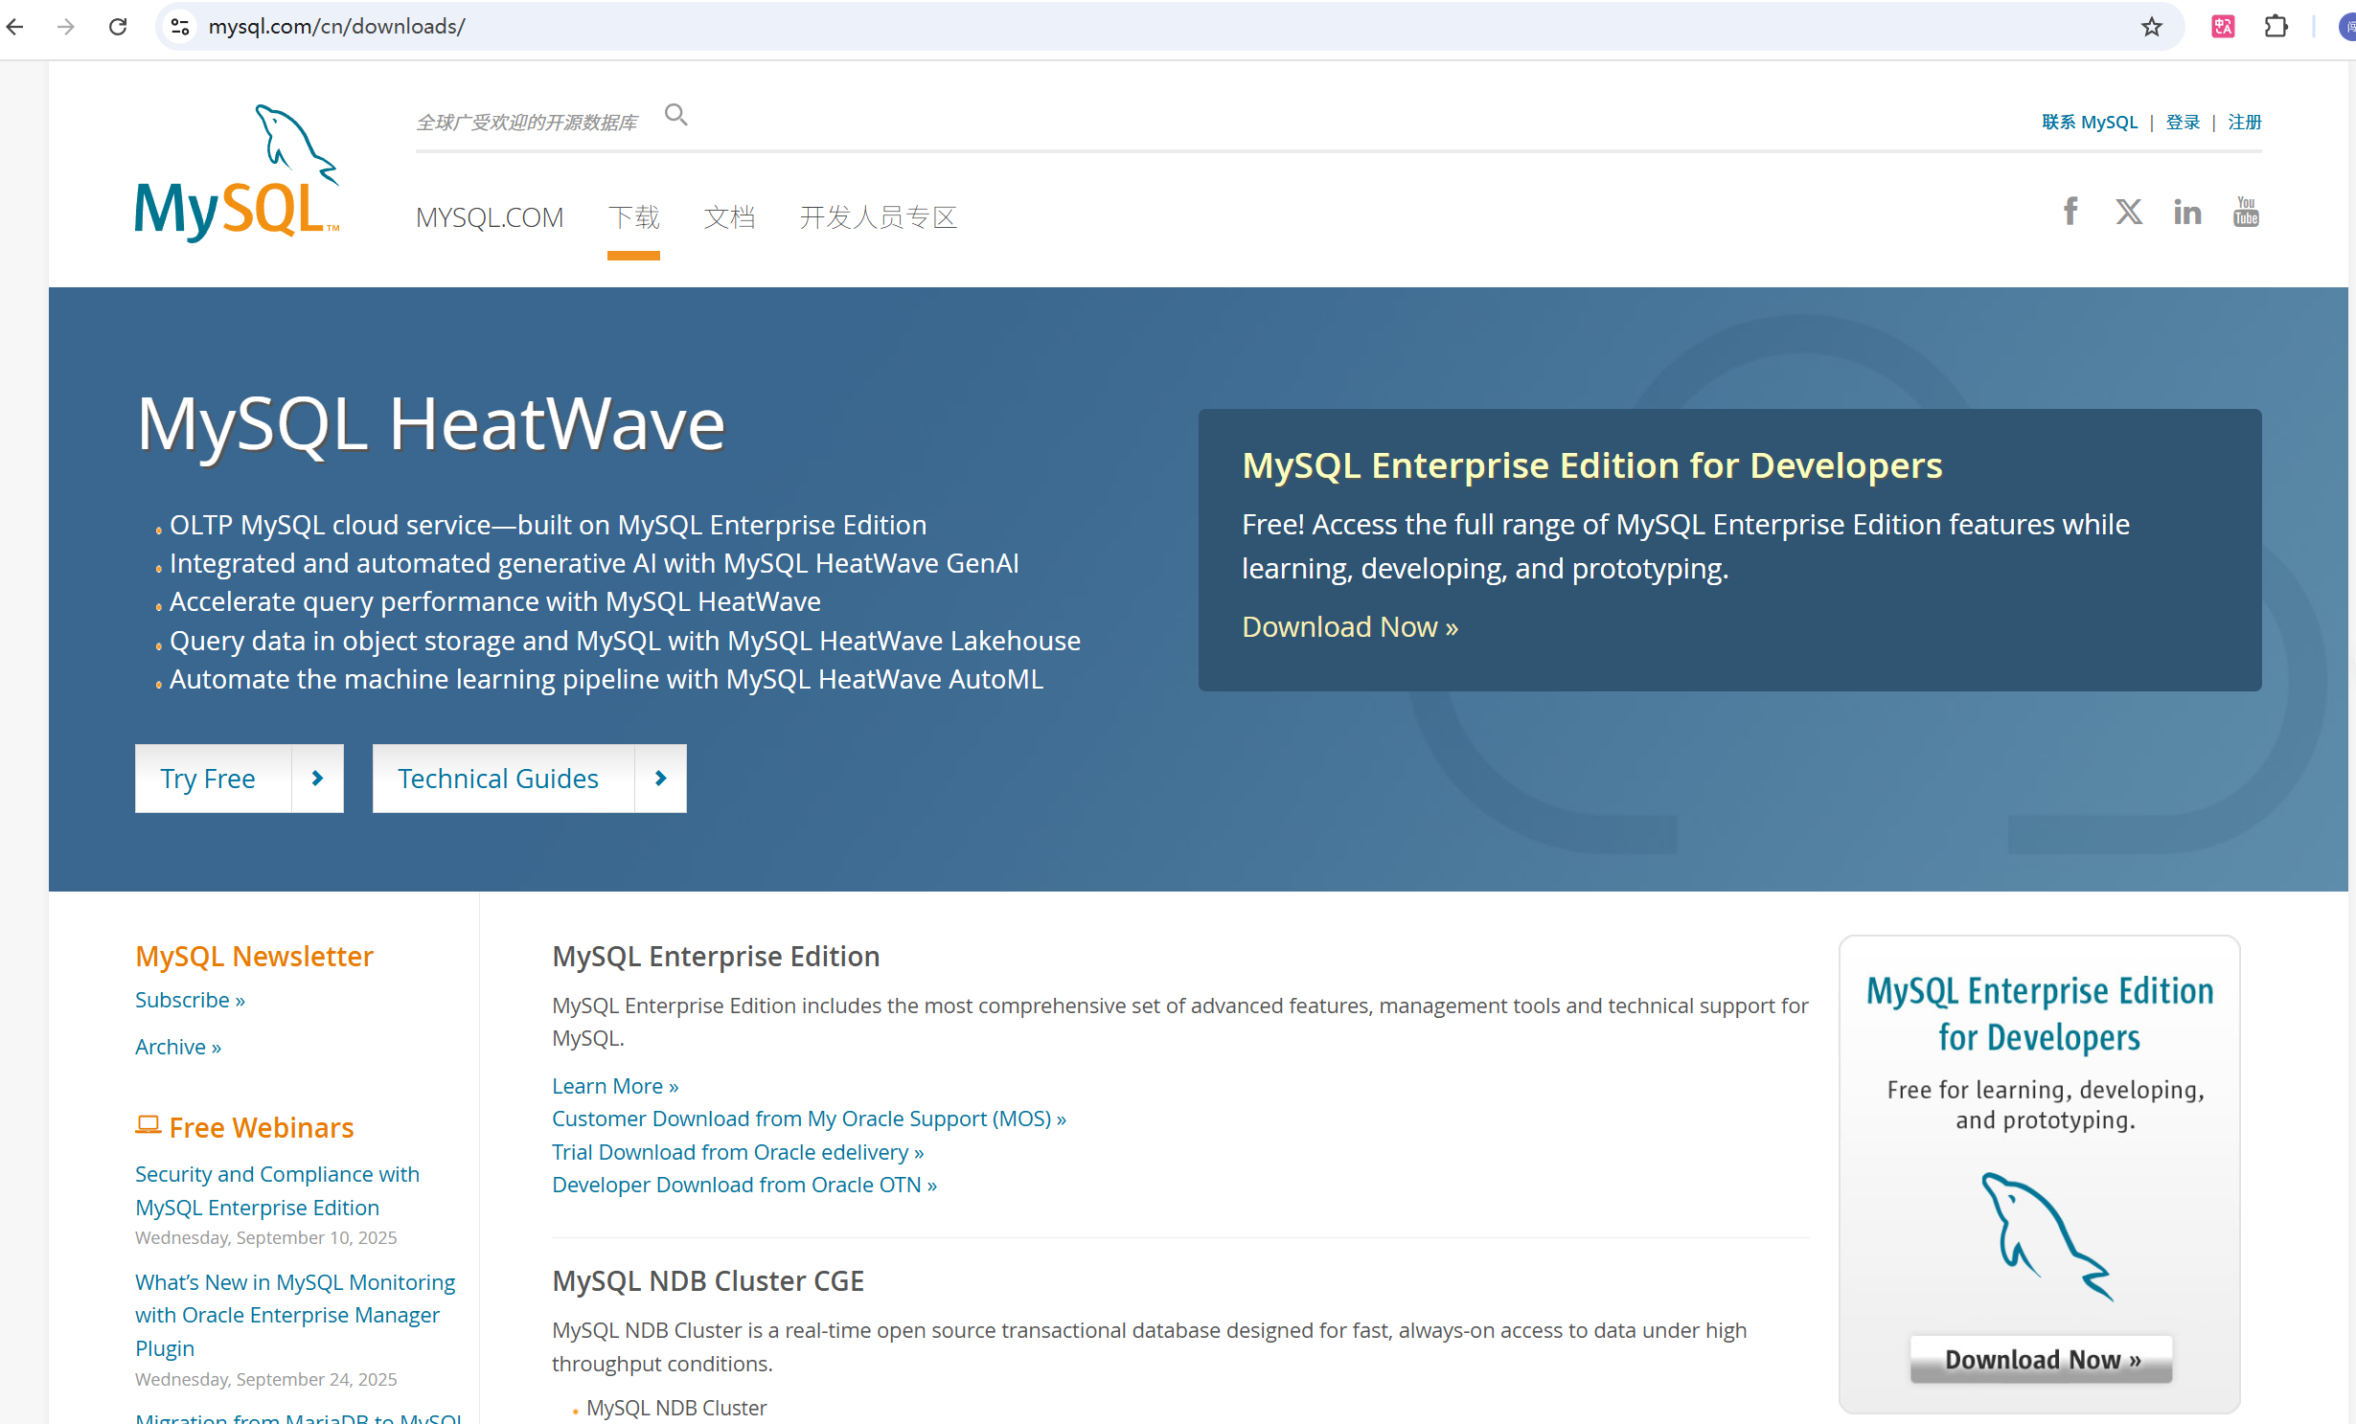This screenshot has width=2356, height=1424.
Task: Reload the page
Action: click(118, 27)
